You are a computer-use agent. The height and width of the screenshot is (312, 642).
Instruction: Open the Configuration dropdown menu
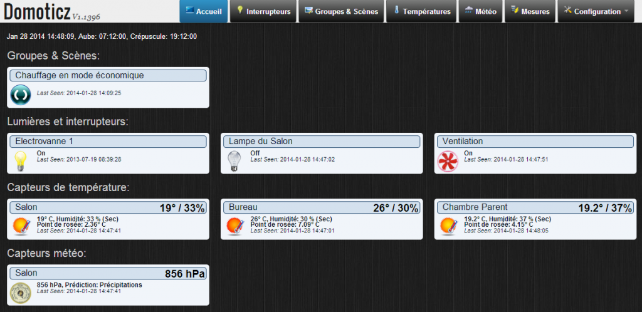point(596,11)
